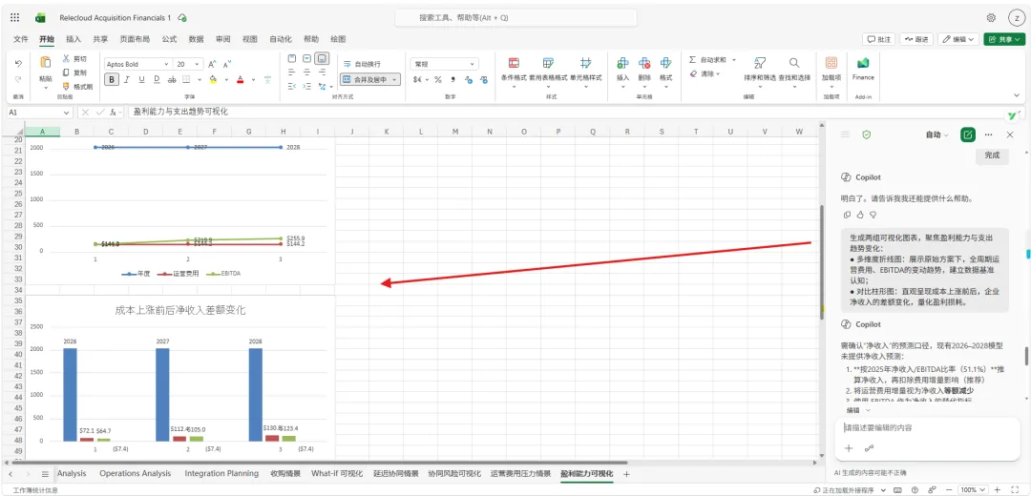Image resolution: width=1031 pixels, height=496 pixels.
Task: Click the zoom in plus at 100%
Action: [x=997, y=490]
